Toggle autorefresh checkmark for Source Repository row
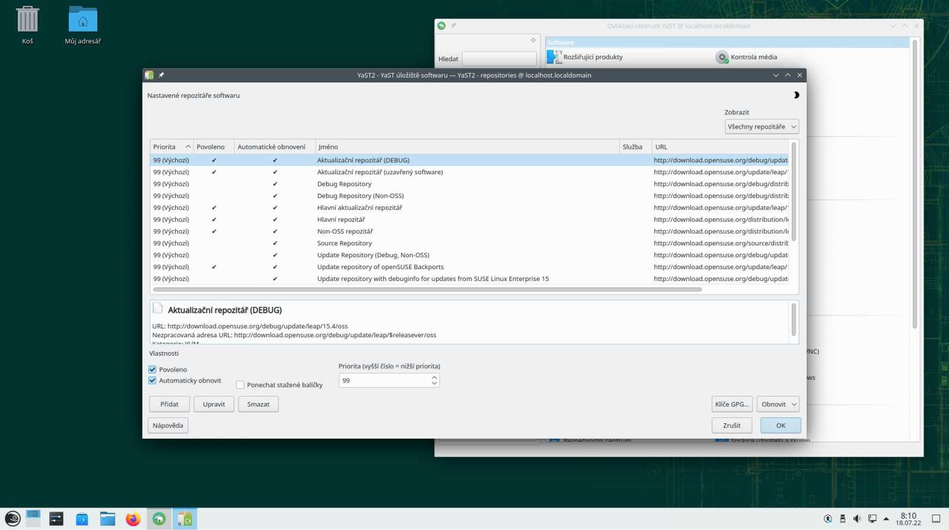Screen dimensions: 949x530 pyautogui.click(x=275, y=243)
